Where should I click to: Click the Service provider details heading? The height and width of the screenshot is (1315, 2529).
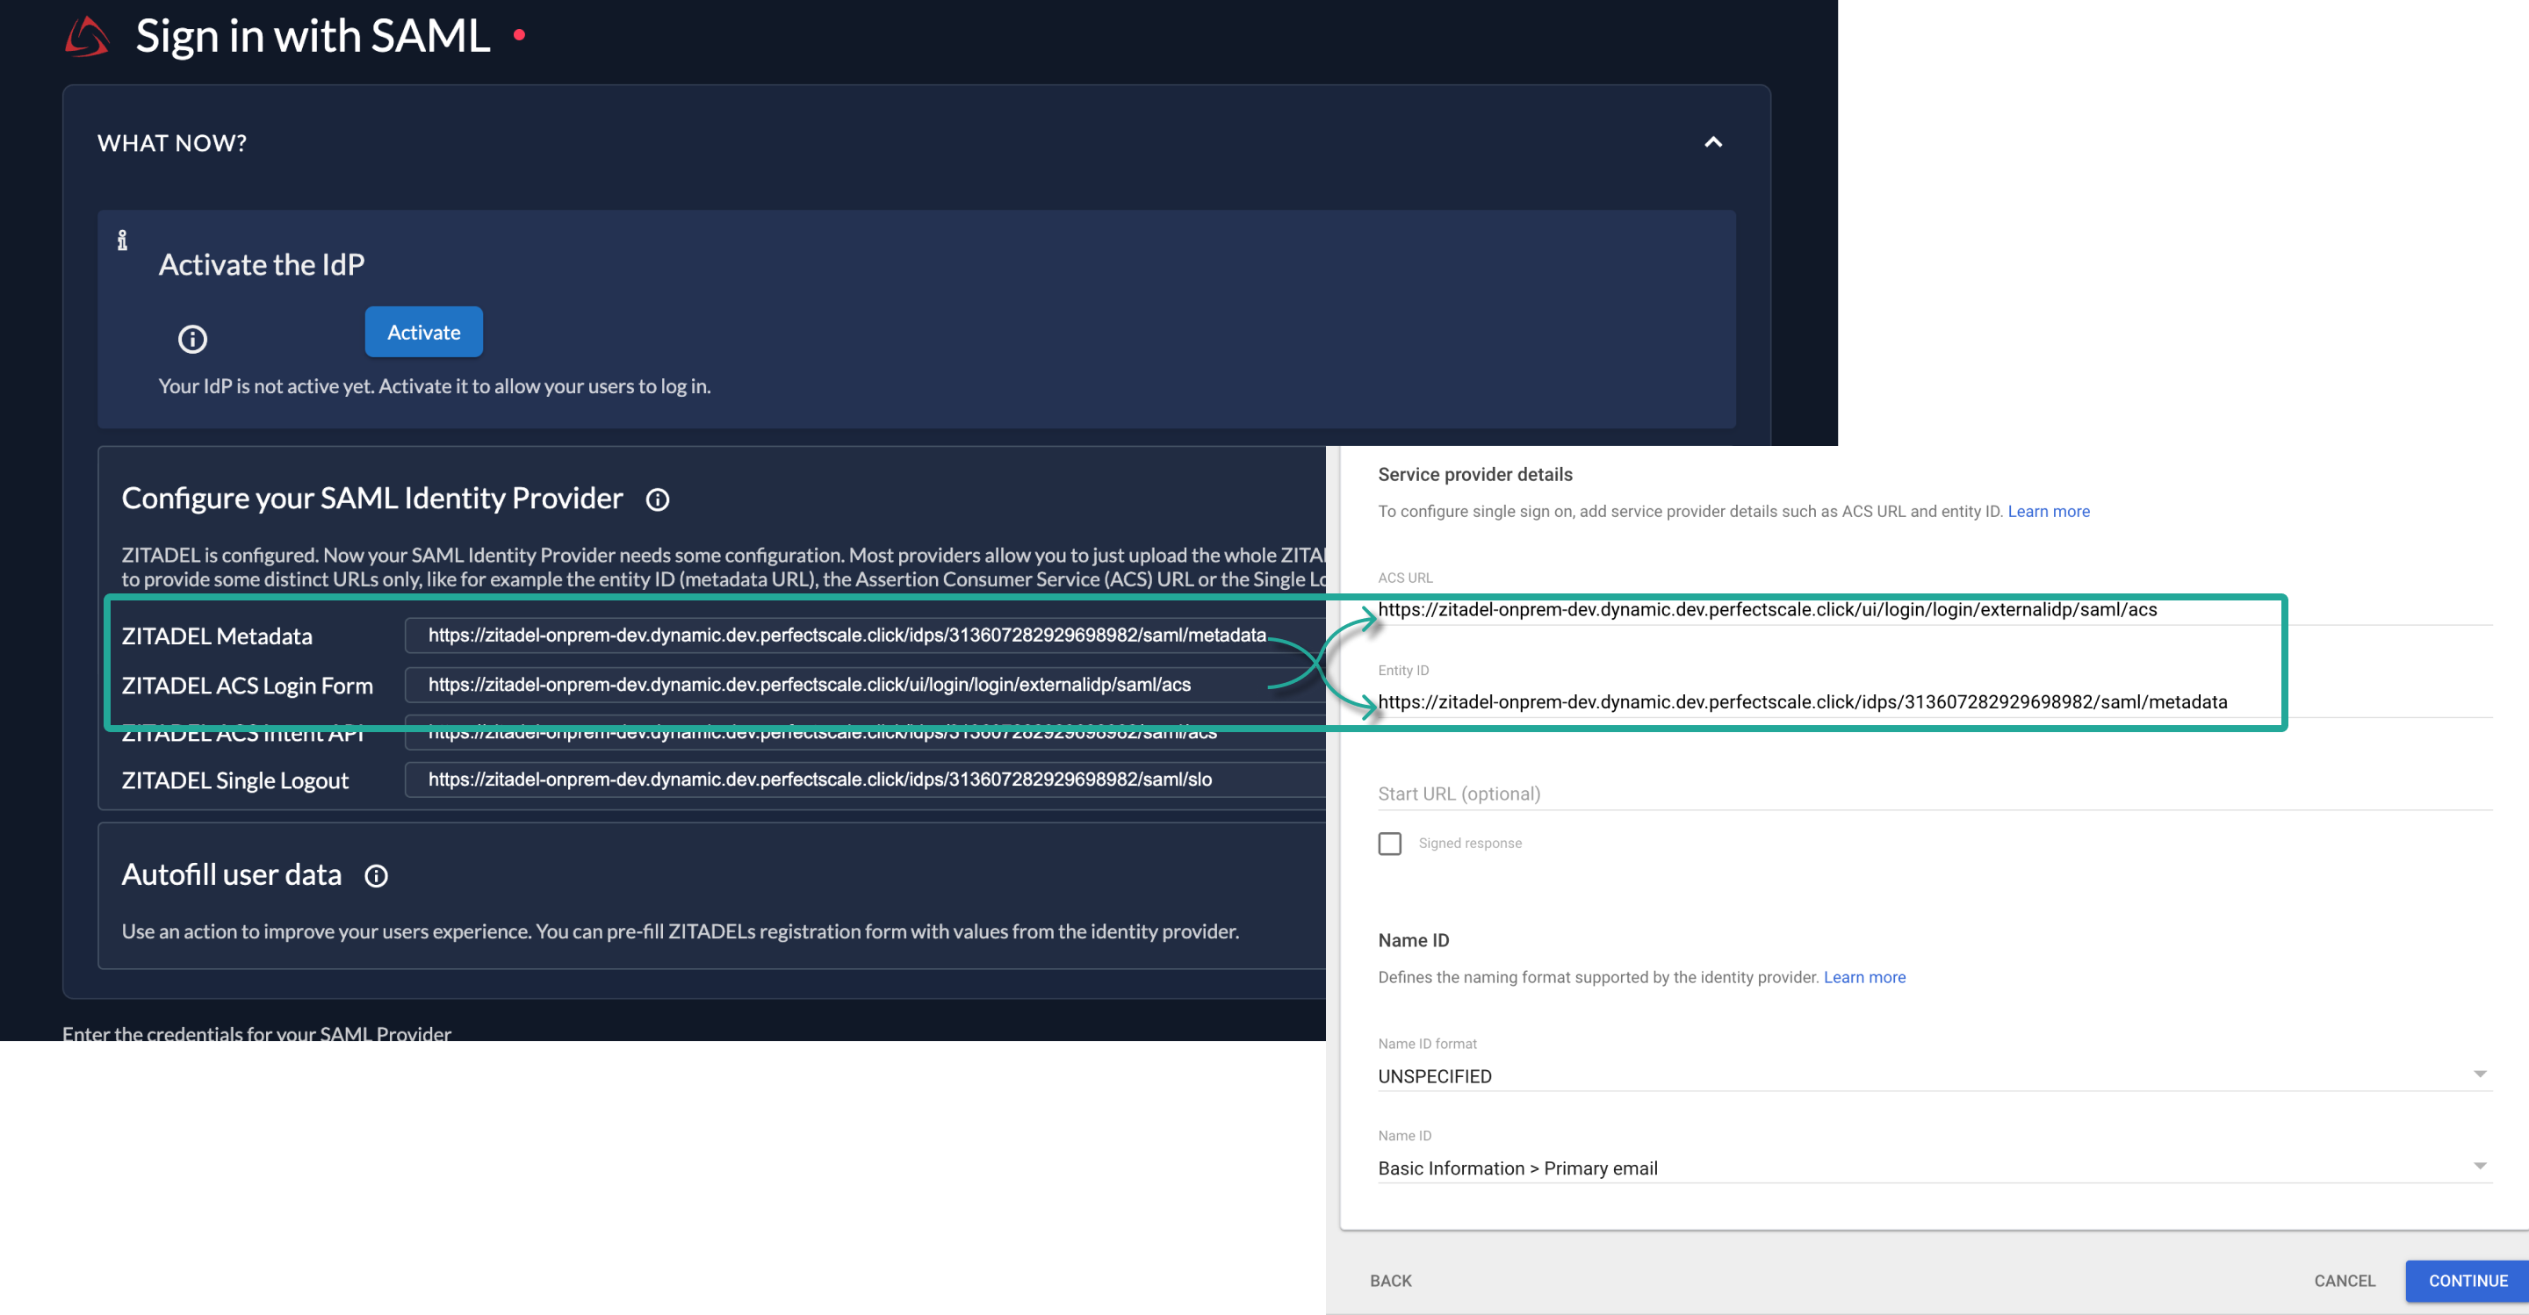point(1474,475)
